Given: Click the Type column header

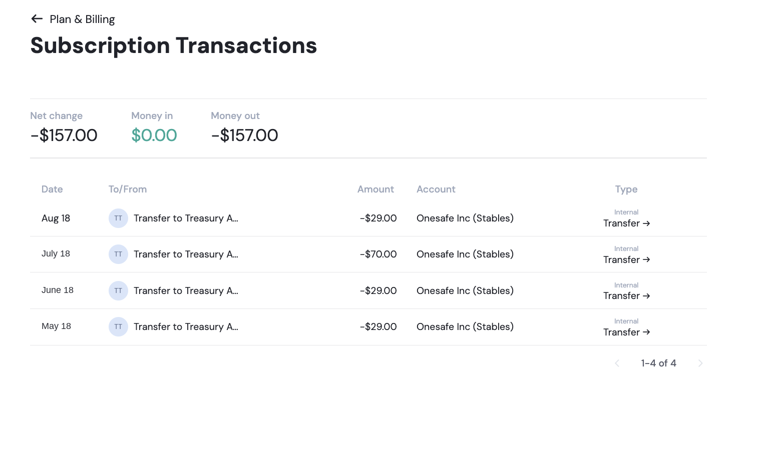Looking at the screenshot, I should click(x=626, y=189).
